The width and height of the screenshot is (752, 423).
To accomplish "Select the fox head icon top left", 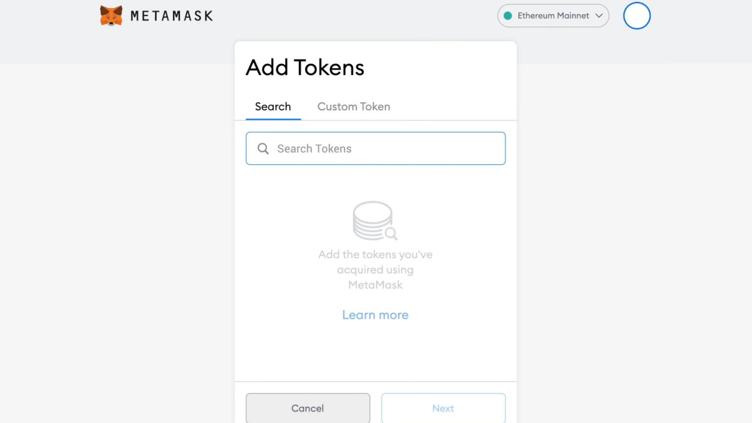I will (111, 15).
